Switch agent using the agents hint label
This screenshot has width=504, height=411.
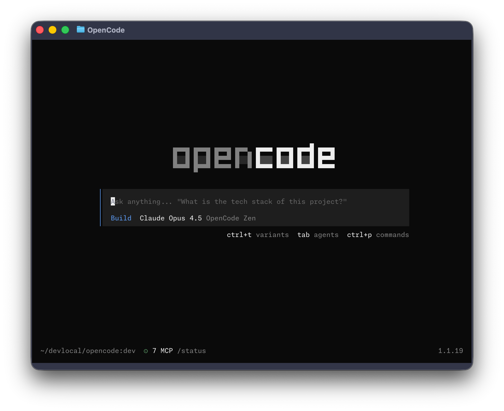pyautogui.click(x=326, y=235)
